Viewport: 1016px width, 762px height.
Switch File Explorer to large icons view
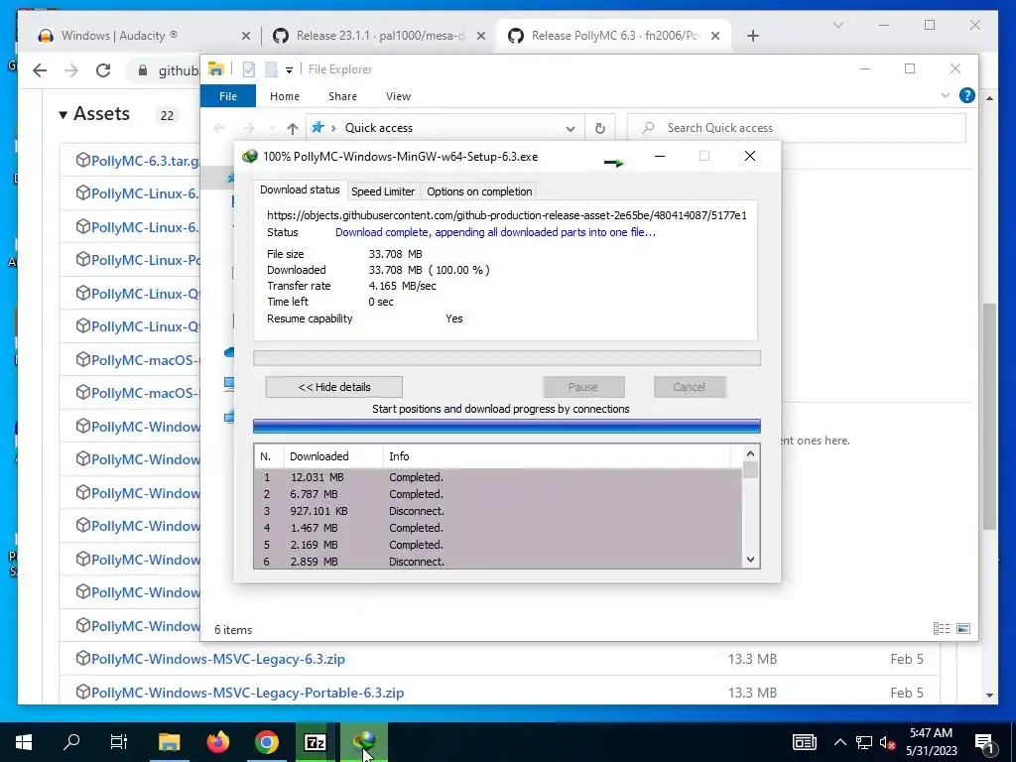pos(963,628)
